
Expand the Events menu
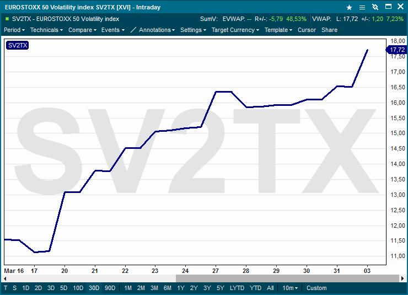113,30
